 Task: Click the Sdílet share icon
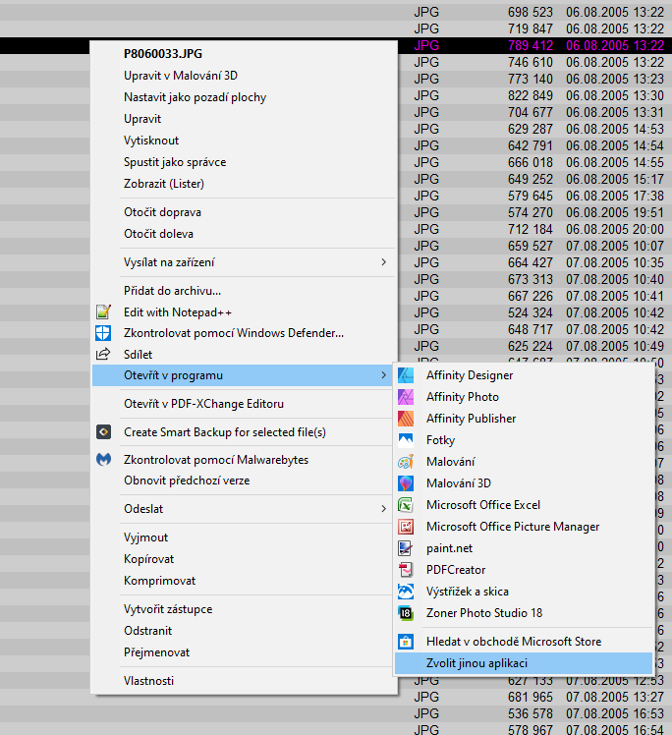click(x=103, y=355)
